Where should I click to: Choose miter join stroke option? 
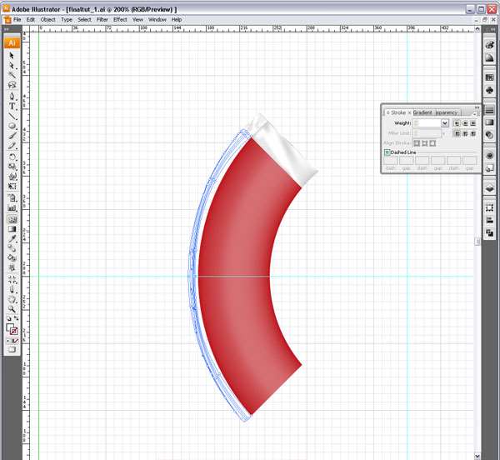click(x=457, y=133)
